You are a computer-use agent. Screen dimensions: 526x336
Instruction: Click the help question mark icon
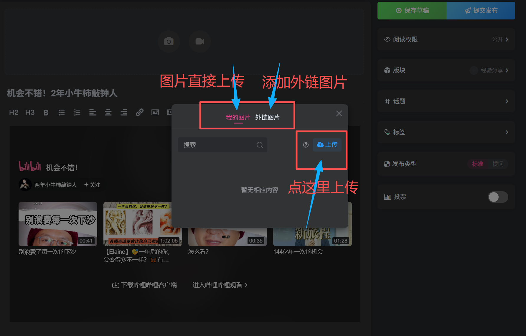pyautogui.click(x=306, y=145)
